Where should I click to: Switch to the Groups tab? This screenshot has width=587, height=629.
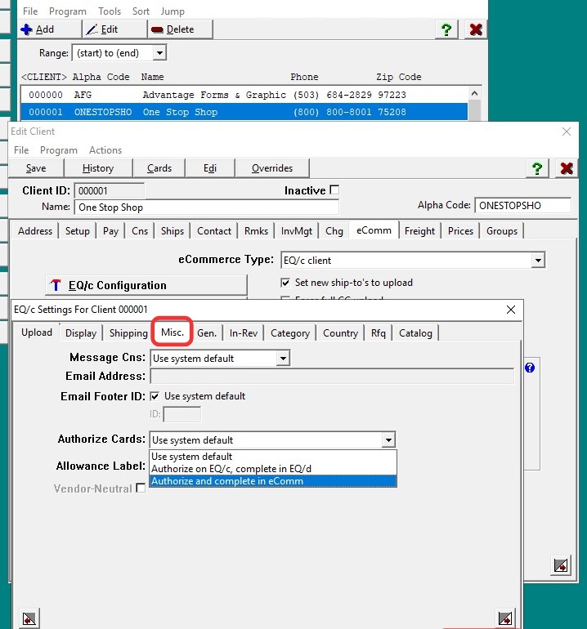pyautogui.click(x=502, y=231)
